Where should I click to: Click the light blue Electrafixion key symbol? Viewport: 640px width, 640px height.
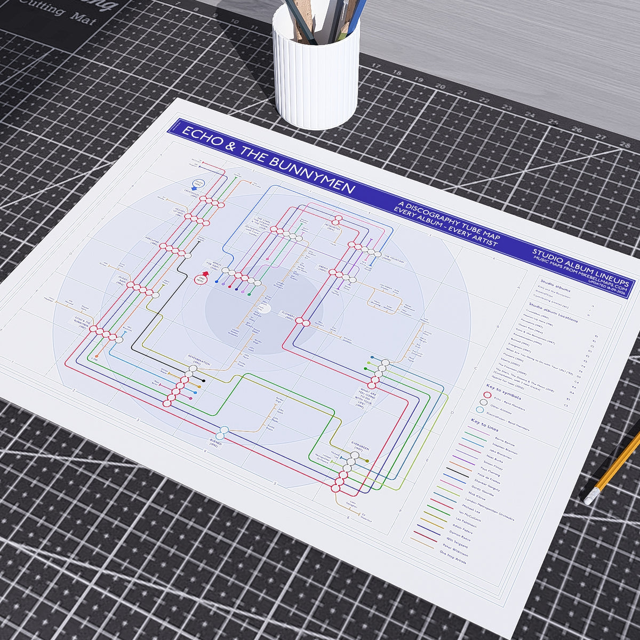click(480, 410)
